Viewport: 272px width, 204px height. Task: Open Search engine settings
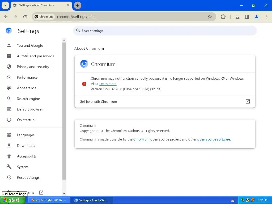click(28, 99)
